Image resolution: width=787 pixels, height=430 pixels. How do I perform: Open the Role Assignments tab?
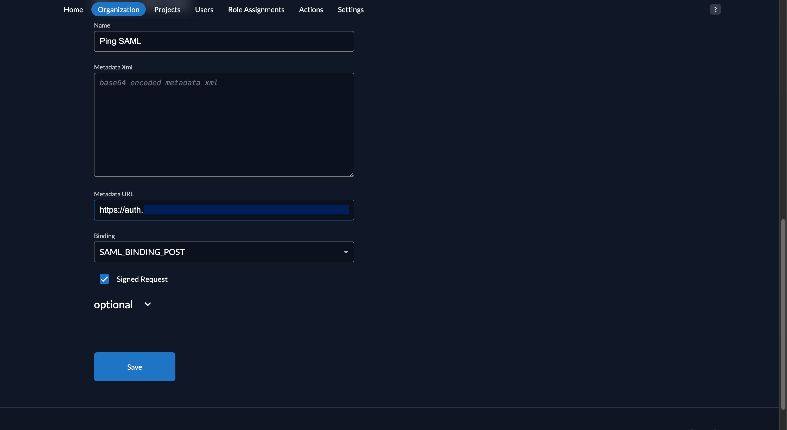click(x=256, y=9)
